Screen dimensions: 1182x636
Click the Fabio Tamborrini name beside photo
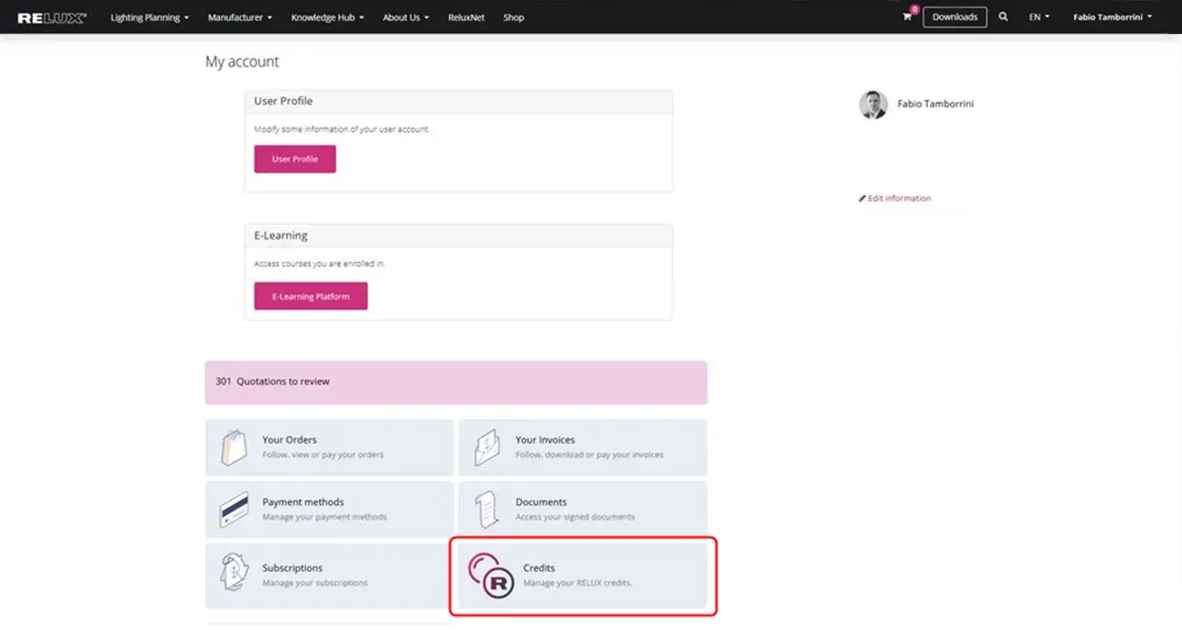click(936, 104)
